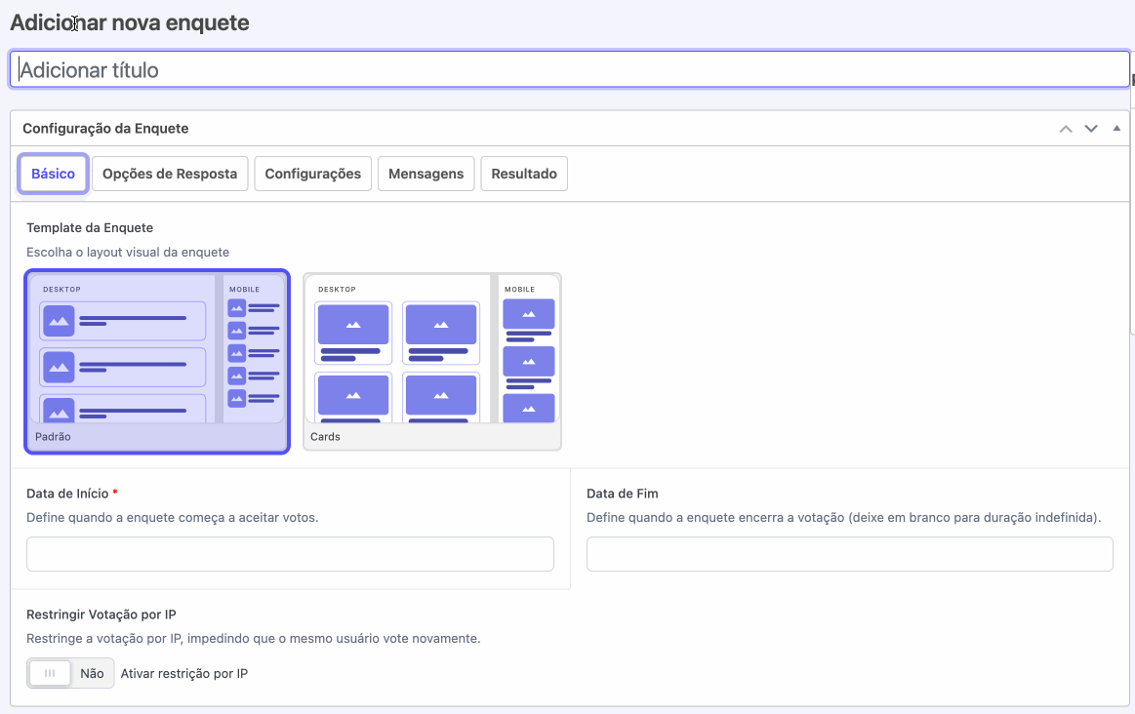This screenshot has width=1135, height=714.
Task: Select the Padrão template label
Action: [x=53, y=437]
